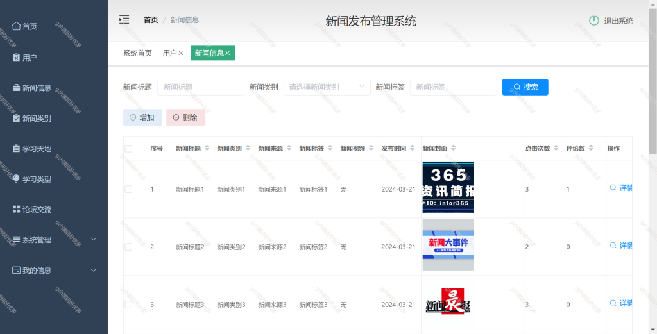This screenshot has height=334, width=657.
Task: Check the checkbox for row 新闻标题1
Action: coord(128,189)
